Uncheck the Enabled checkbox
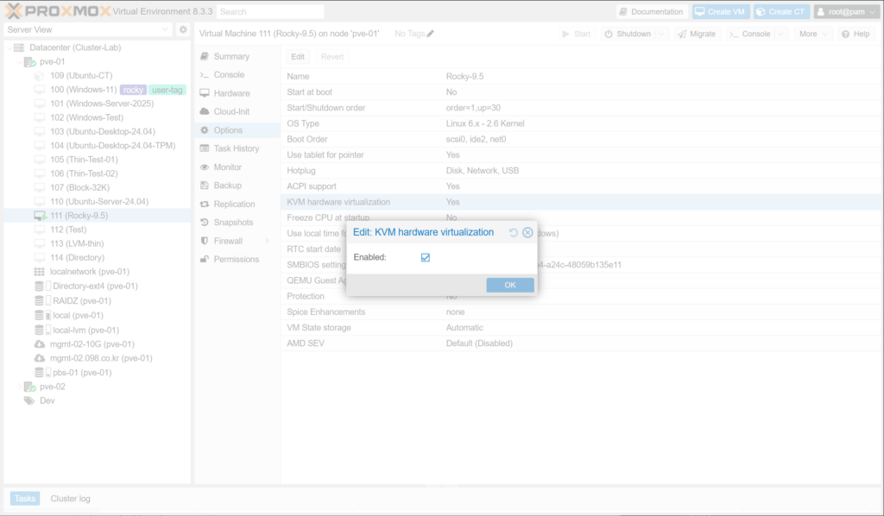 (x=426, y=257)
